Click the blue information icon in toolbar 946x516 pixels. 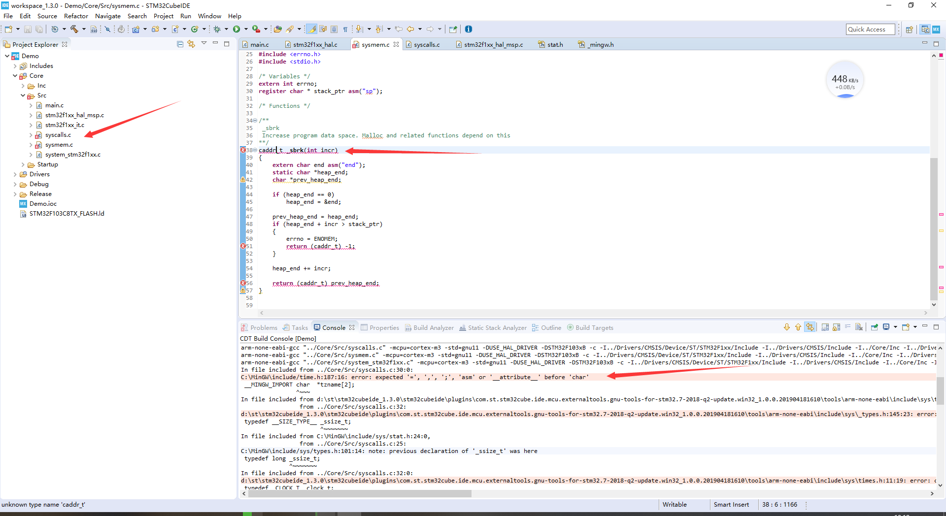click(x=469, y=29)
